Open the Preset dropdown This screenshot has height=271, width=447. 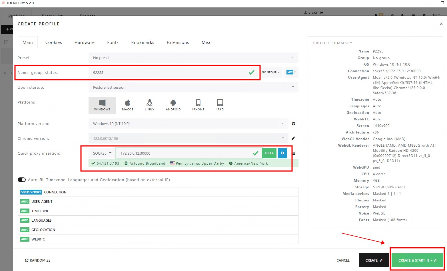click(193, 58)
